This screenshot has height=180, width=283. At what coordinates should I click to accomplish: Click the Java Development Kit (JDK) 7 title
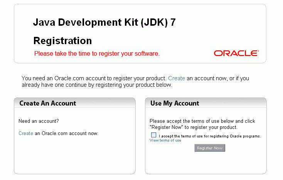pos(104,23)
